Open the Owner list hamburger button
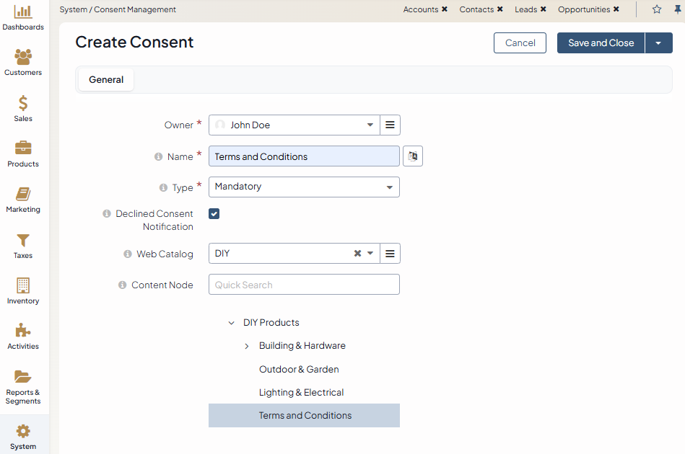Image resolution: width=685 pixels, height=454 pixels. point(390,125)
